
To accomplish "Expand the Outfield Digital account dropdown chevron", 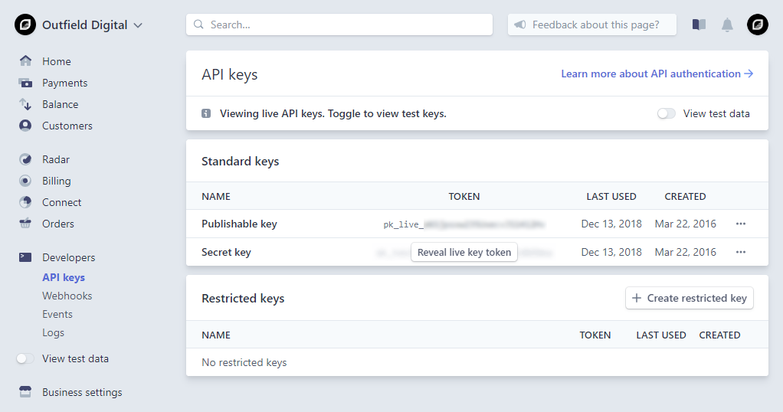I will click(x=139, y=25).
